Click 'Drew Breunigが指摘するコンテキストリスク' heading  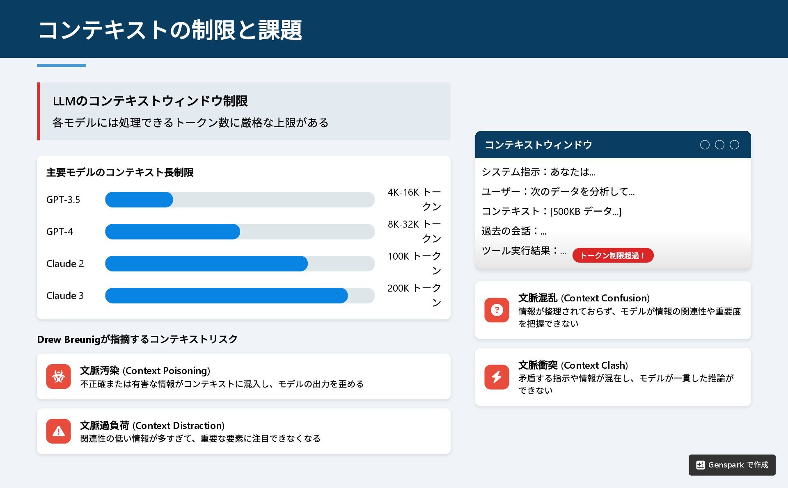click(137, 340)
